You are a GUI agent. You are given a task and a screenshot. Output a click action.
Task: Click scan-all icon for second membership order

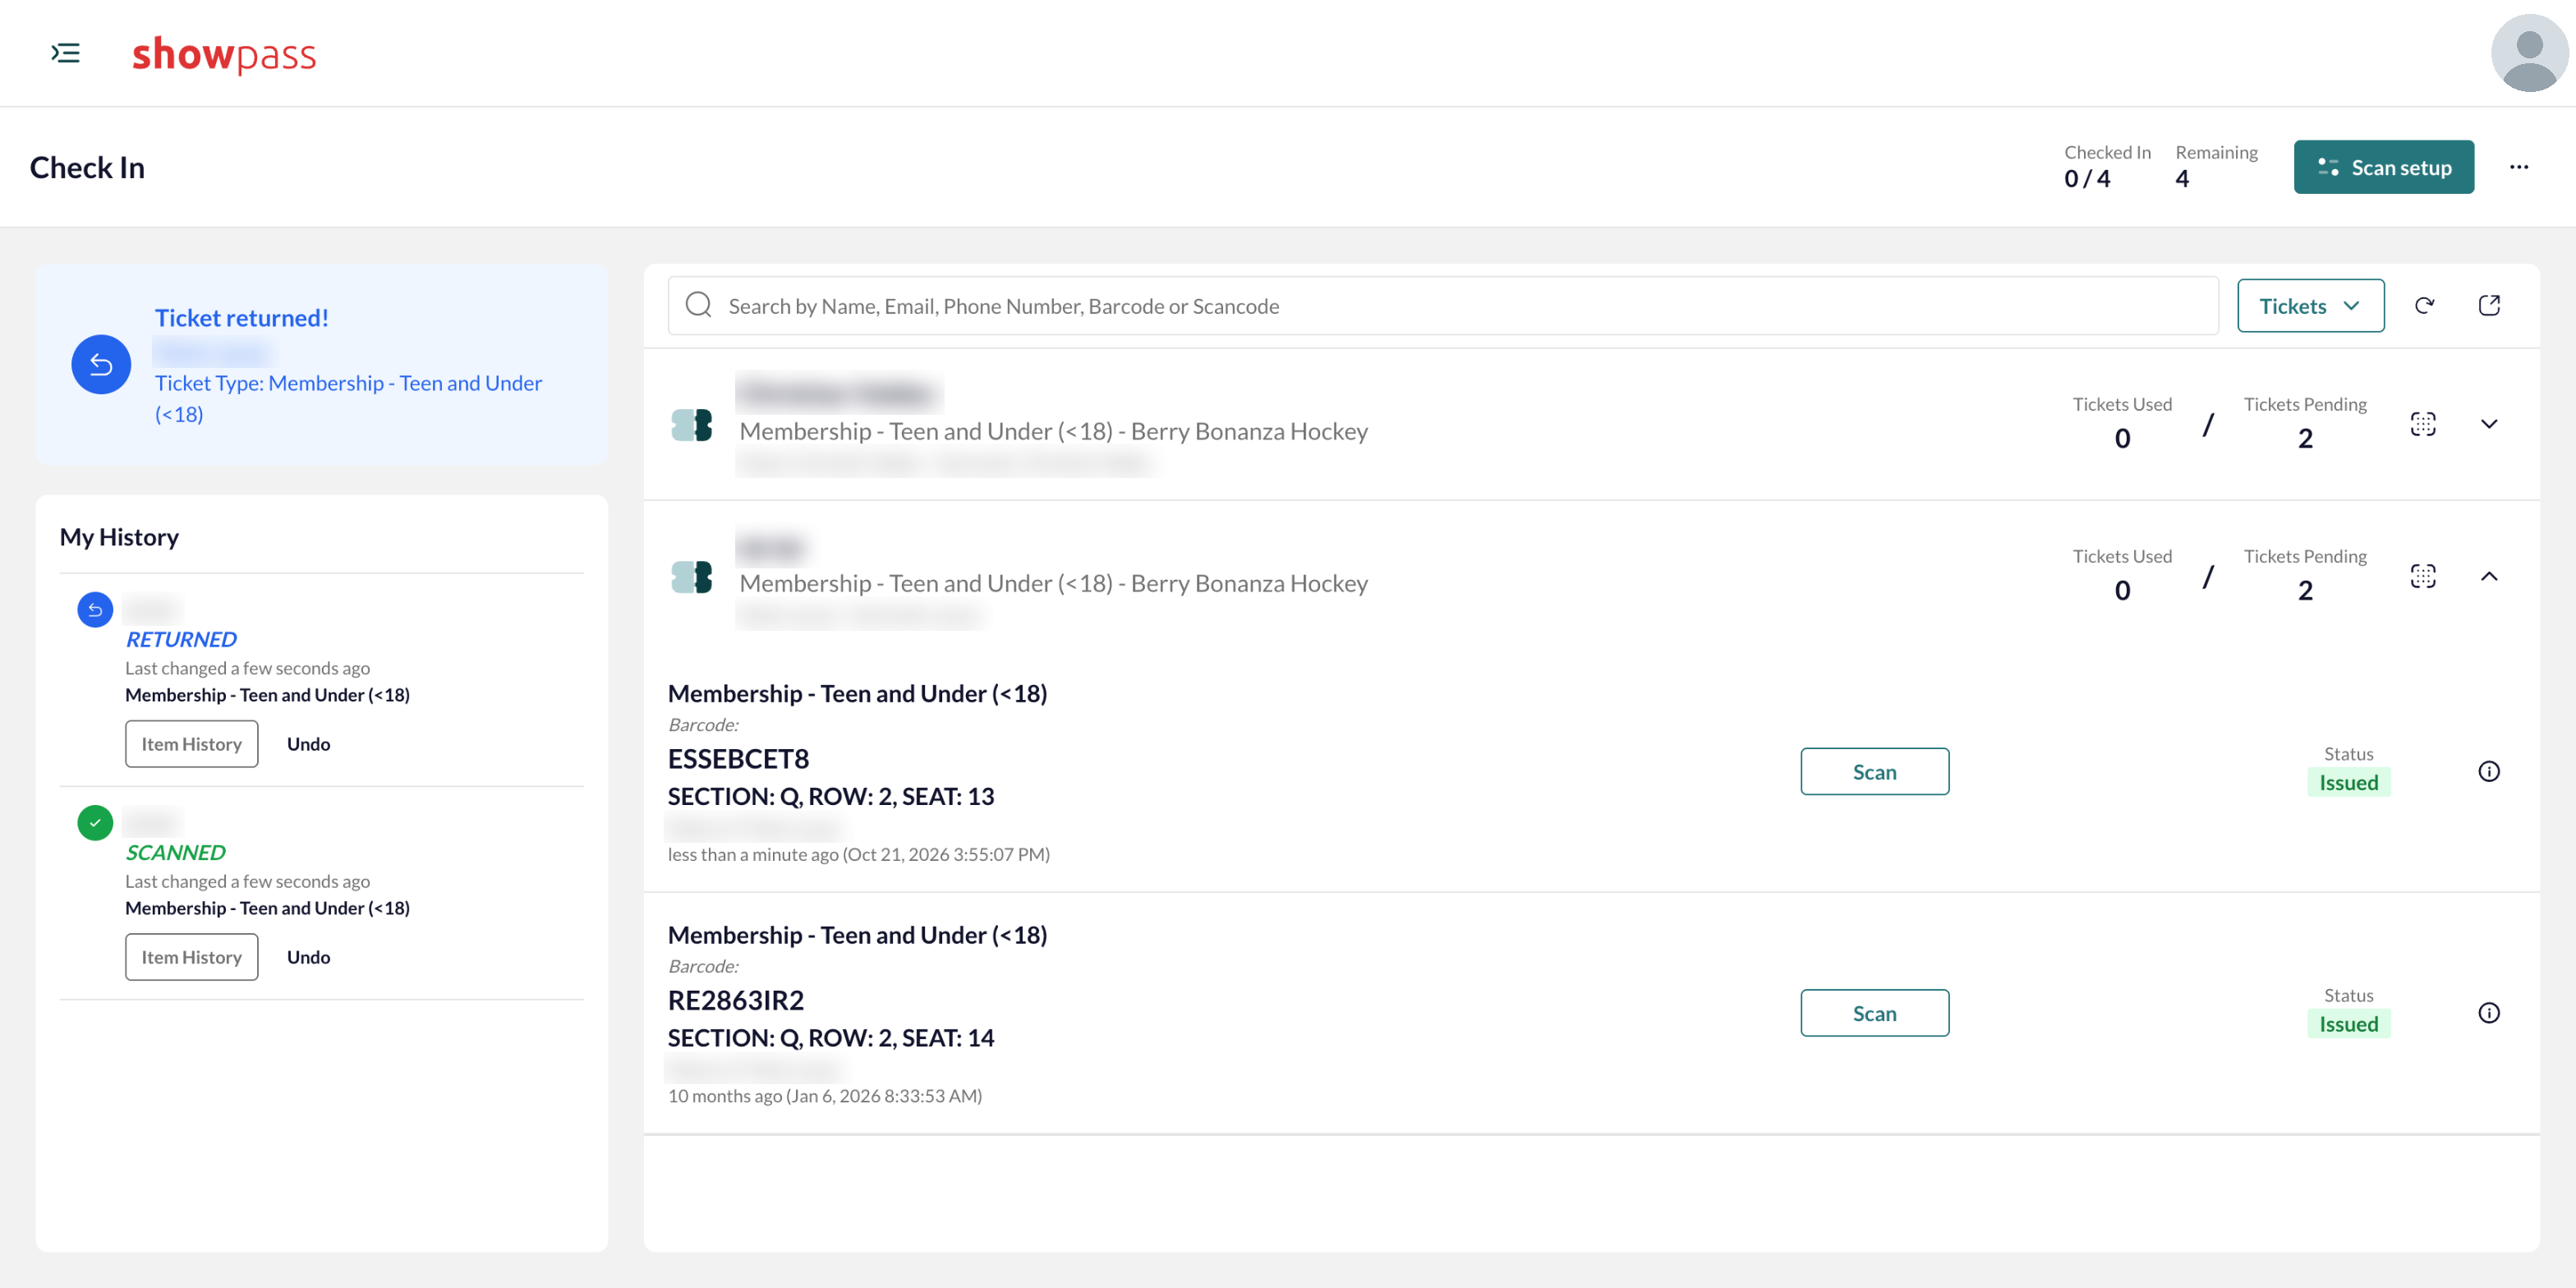pos(2422,576)
